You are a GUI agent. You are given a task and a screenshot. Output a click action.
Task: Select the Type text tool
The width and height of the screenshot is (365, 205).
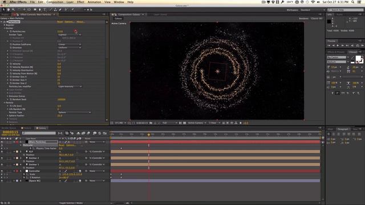coord(44,10)
